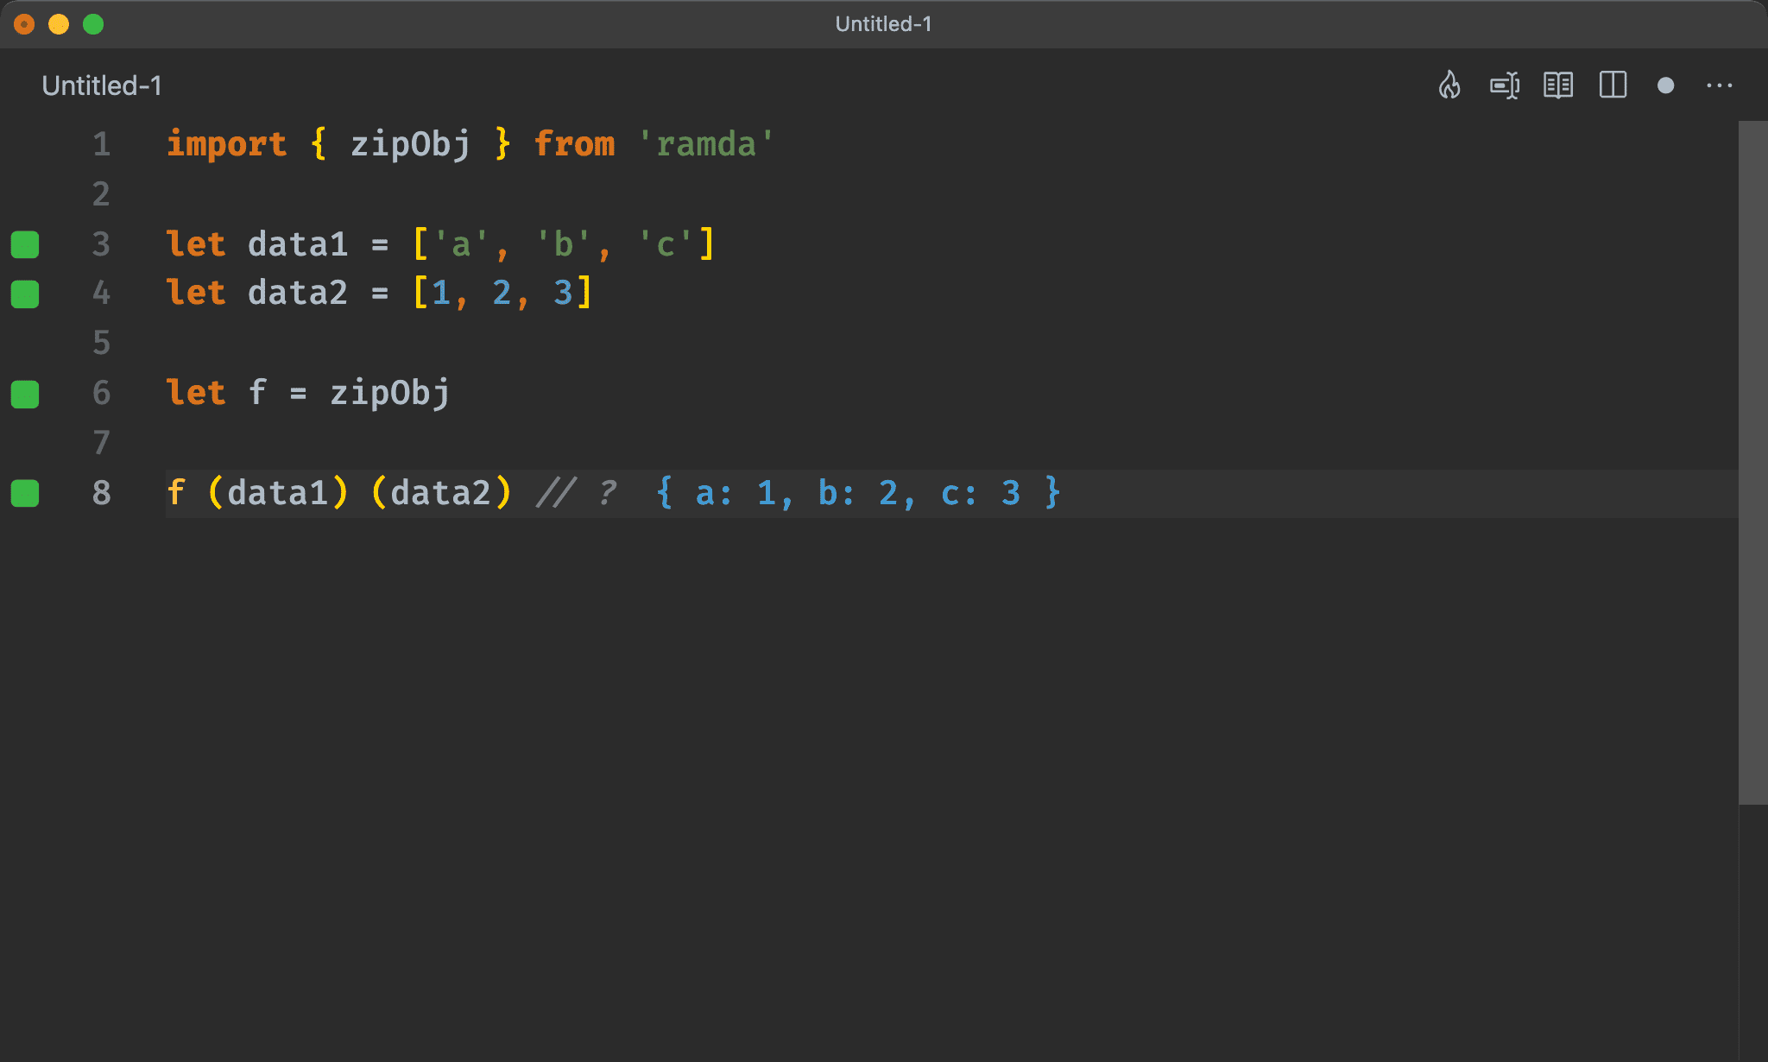Click the 'data2' variable on line 4

[298, 294]
